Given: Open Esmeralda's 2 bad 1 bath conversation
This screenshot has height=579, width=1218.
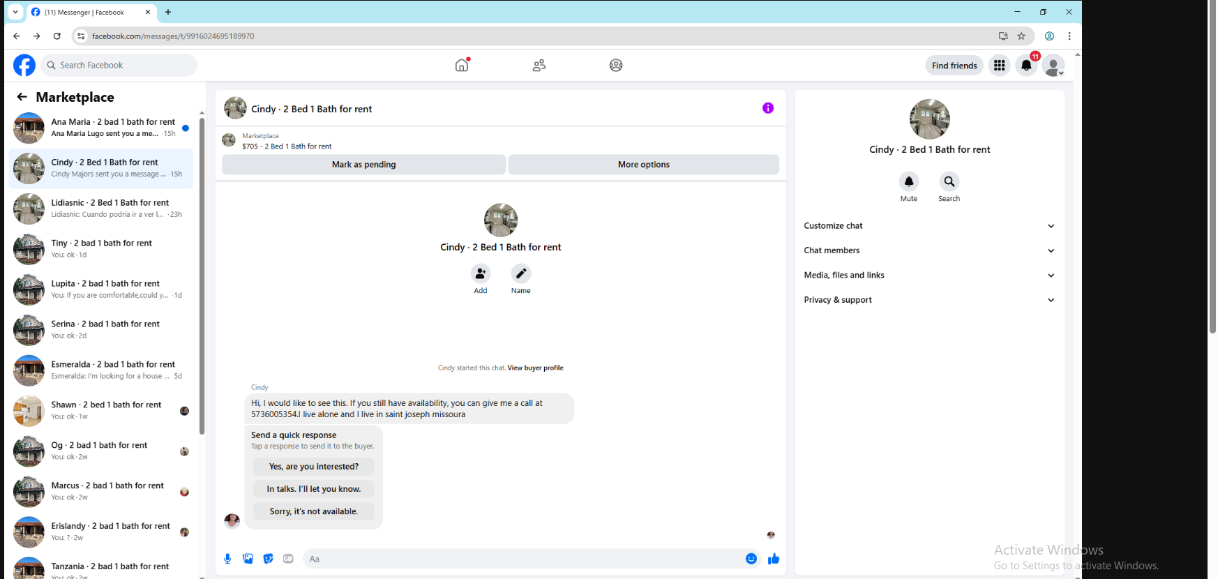Looking at the screenshot, I should [102, 371].
